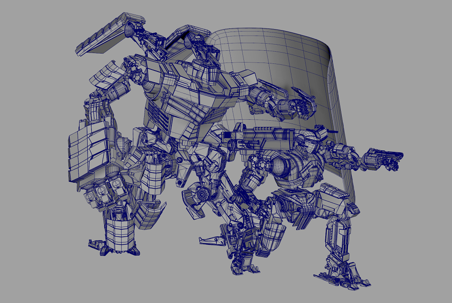The height and width of the screenshot is (303, 452).
Task: Click the large robot's clenched right fist
Action: coord(296,107)
